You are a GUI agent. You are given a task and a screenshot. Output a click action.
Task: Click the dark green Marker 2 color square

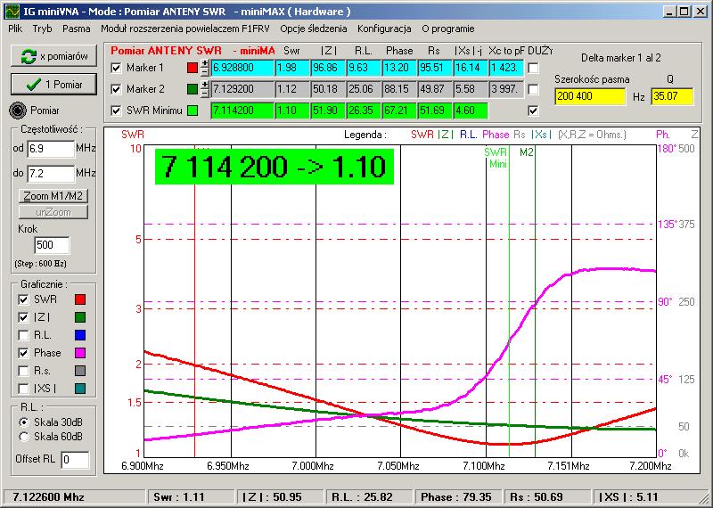[x=193, y=89]
